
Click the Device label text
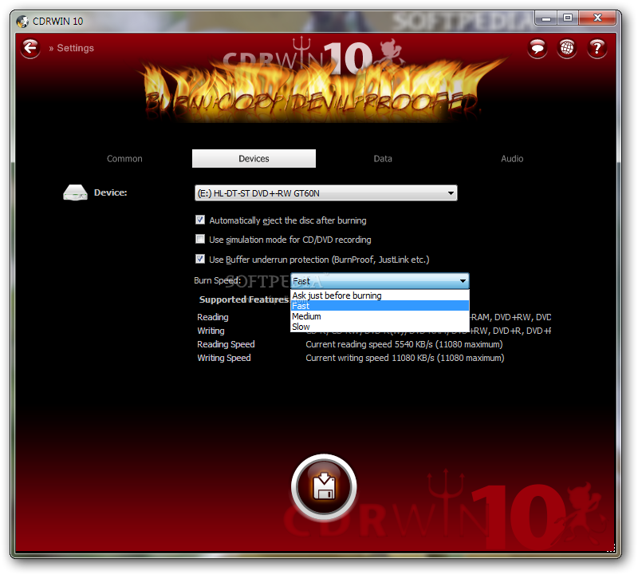click(x=111, y=192)
